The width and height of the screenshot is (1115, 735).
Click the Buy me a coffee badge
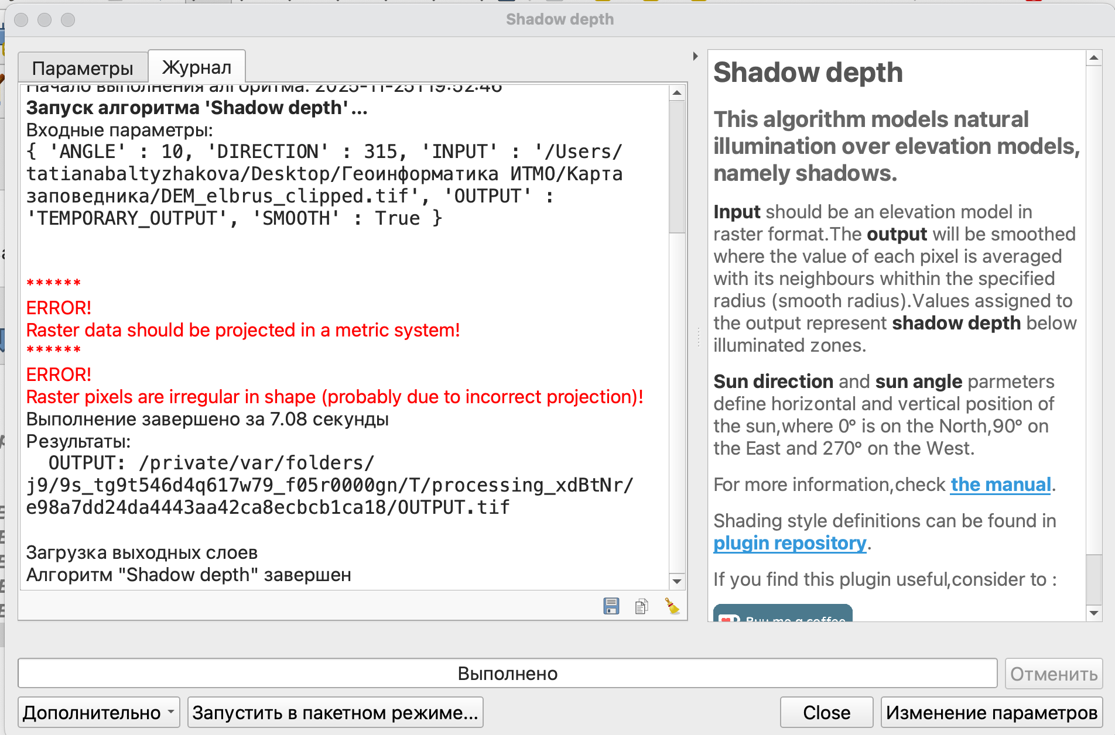(782, 614)
